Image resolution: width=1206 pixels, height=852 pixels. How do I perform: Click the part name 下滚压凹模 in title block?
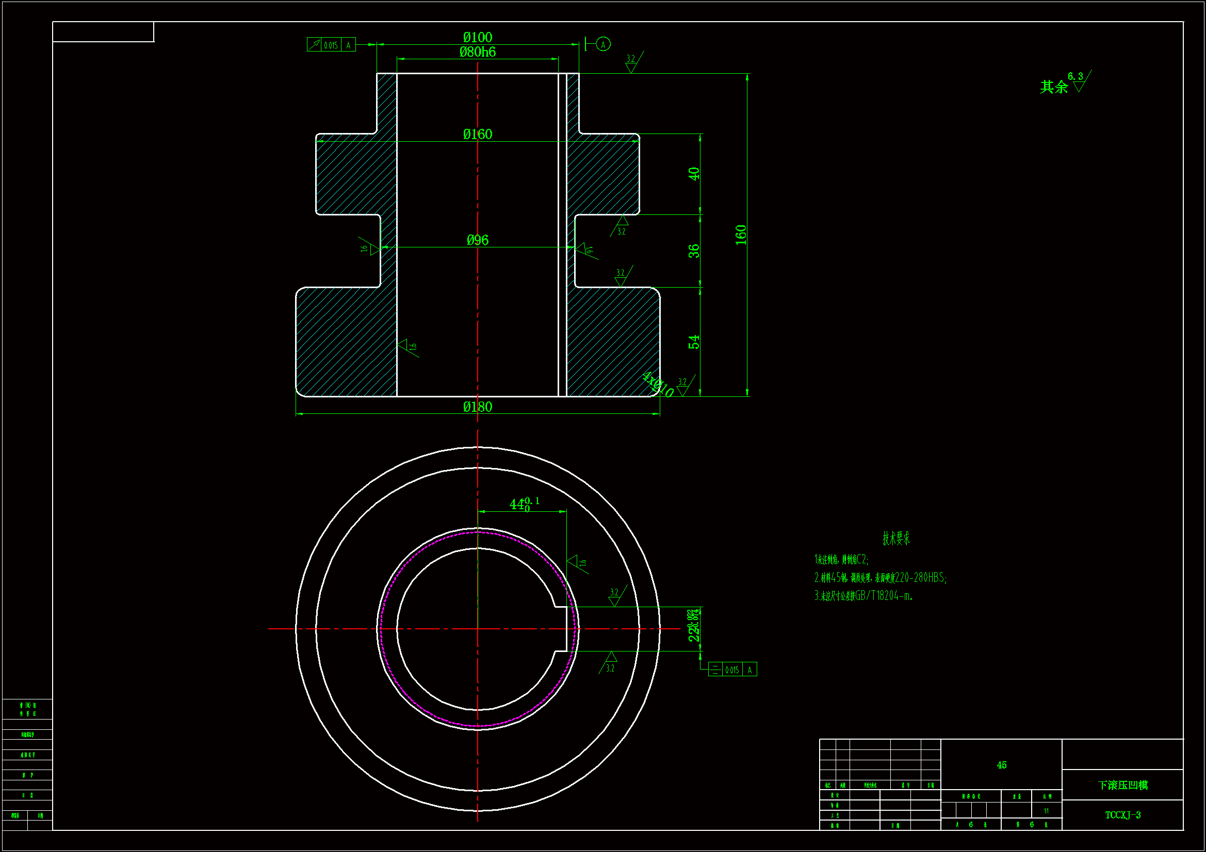[x=1122, y=786]
